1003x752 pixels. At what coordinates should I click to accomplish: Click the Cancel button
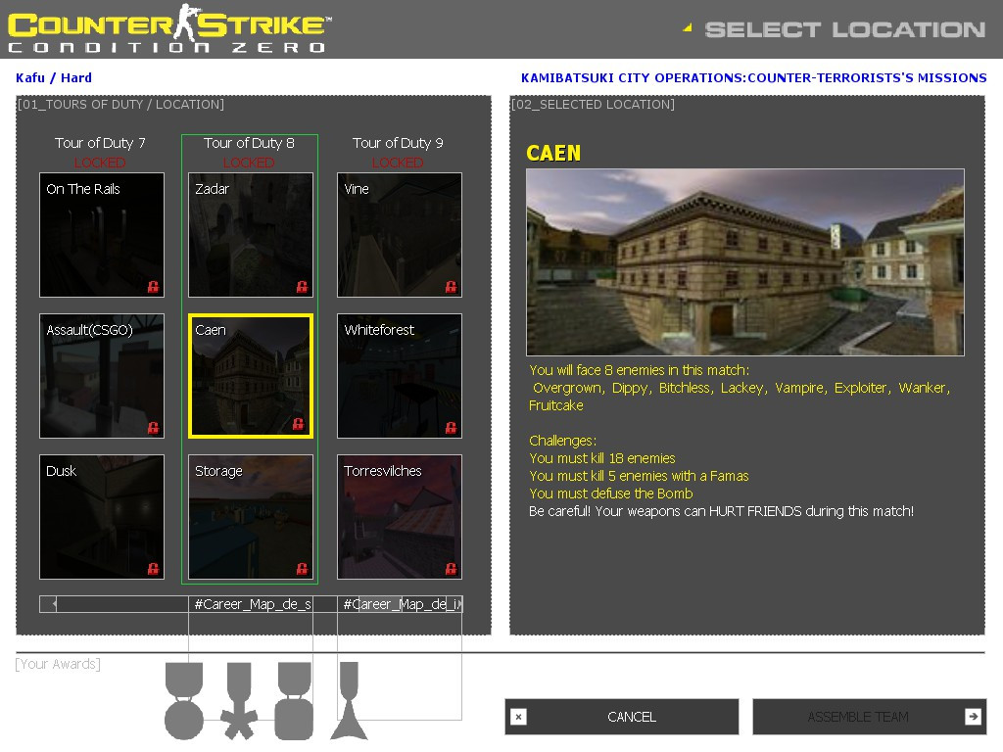point(622,717)
